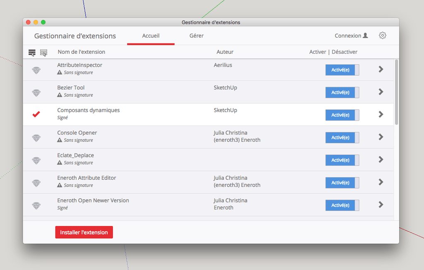Click the Auteur column header
The image size is (424, 270).
[225, 52]
